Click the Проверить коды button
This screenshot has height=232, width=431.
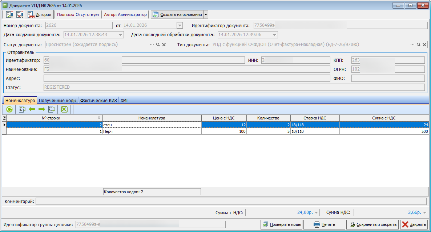pyautogui.click(x=282, y=225)
